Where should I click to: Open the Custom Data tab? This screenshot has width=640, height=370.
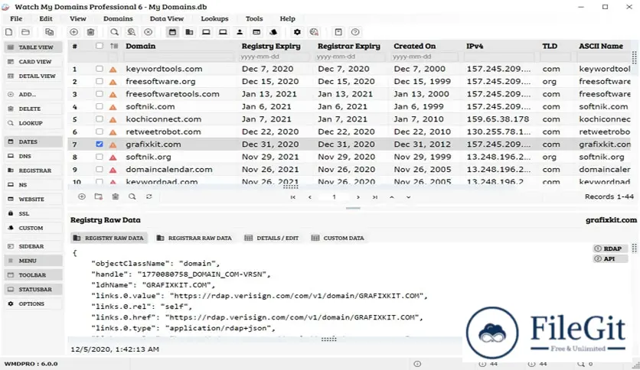click(x=338, y=238)
